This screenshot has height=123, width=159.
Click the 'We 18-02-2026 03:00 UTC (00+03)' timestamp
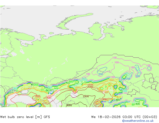124,117
